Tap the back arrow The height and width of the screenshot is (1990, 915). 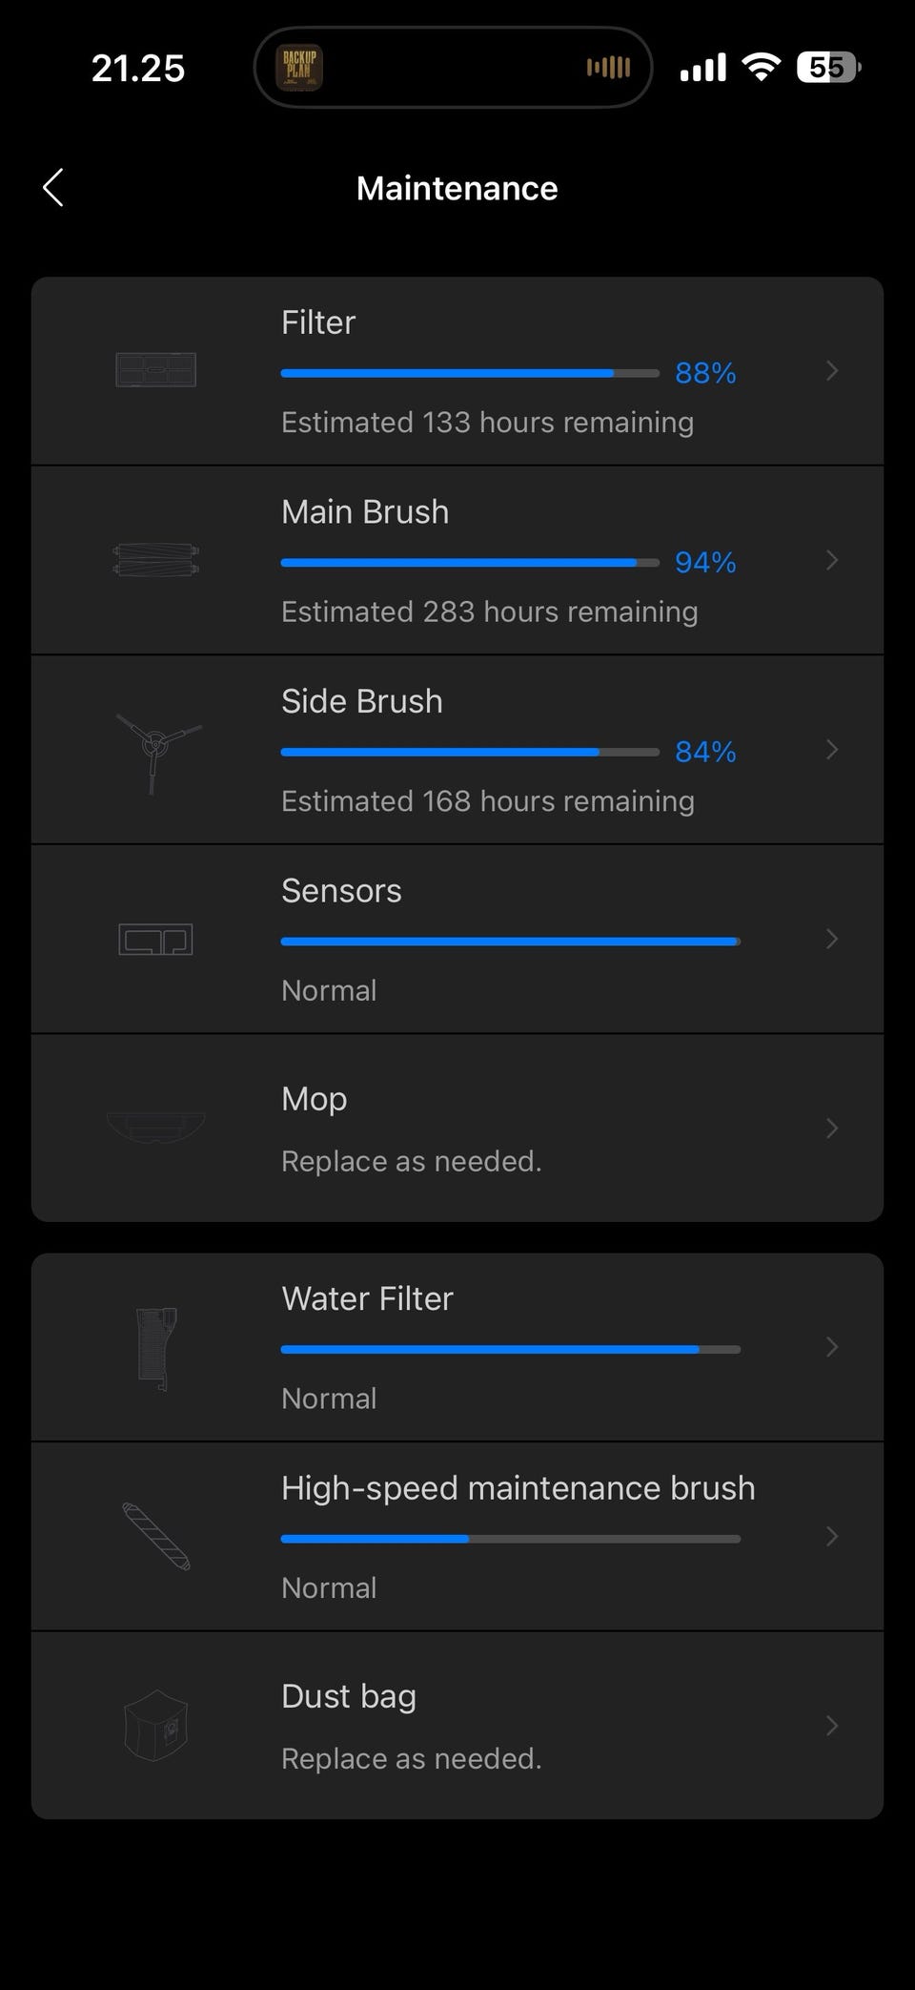click(53, 188)
